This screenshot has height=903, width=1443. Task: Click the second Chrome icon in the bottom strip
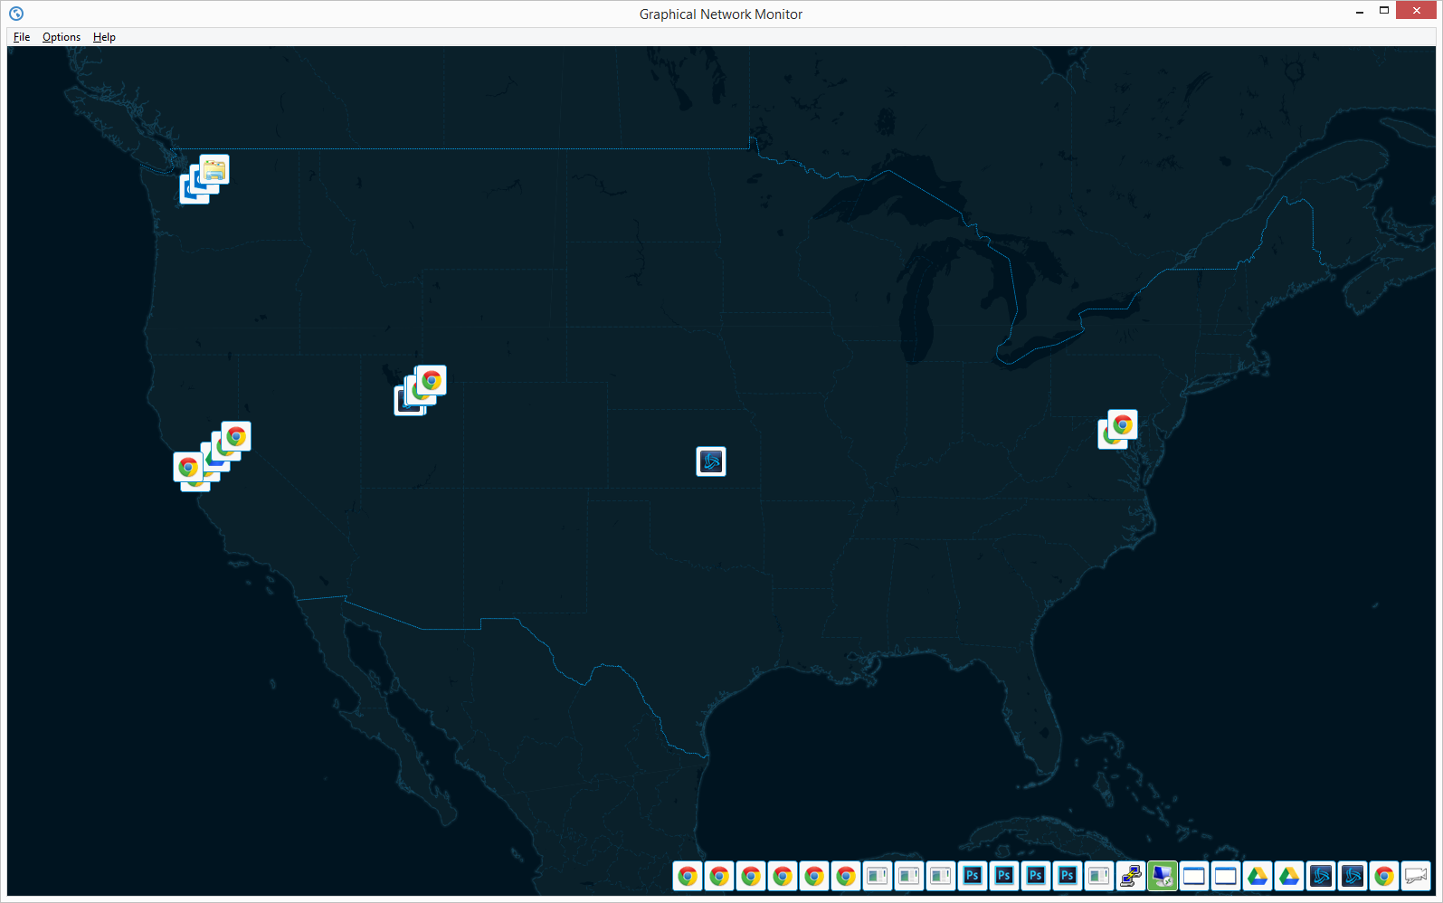click(x=719, y=876)
